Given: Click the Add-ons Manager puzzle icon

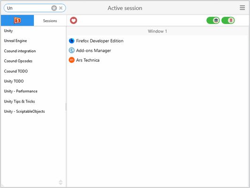Looking at the screenshot, I should [71, 50].
